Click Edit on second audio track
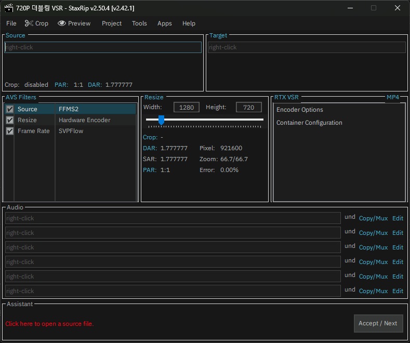This screenshot has width=410, height=343. (x=398, y=233)
